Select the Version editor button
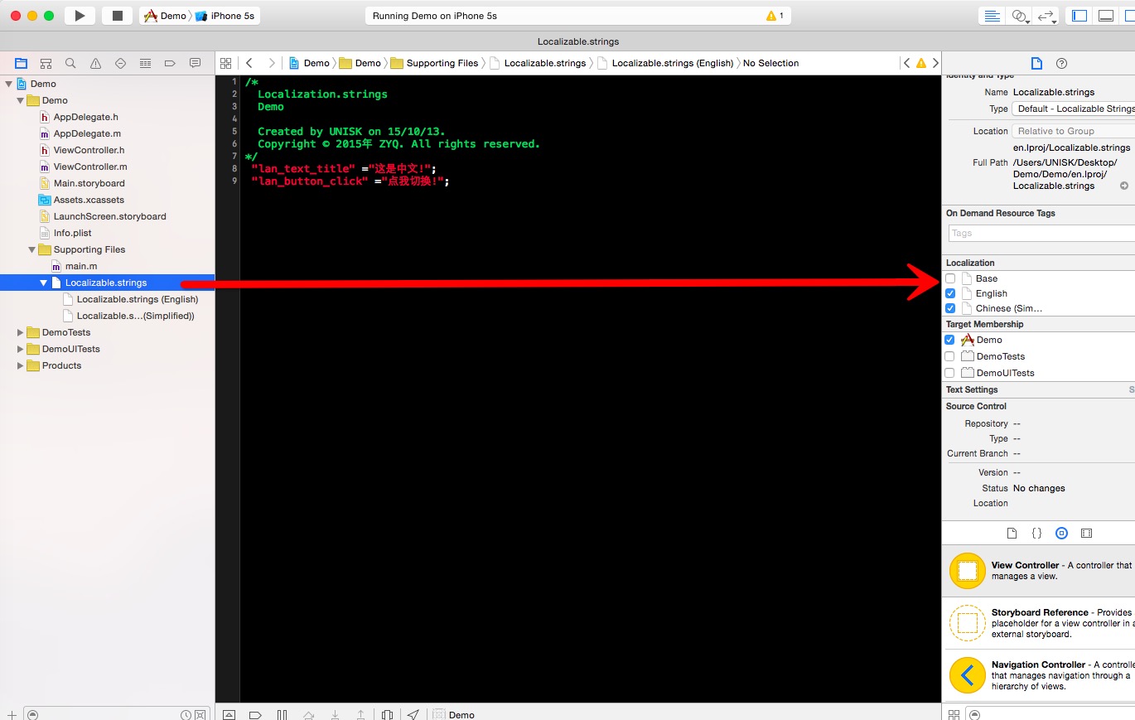Screen dimensions: 1135x720 [1046, 16]
